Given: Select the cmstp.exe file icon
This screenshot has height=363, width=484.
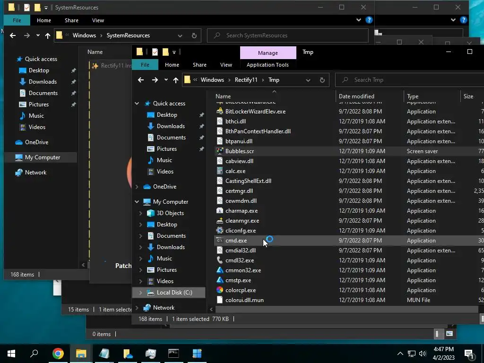Looking at the screenshot, I should [220, 280].
